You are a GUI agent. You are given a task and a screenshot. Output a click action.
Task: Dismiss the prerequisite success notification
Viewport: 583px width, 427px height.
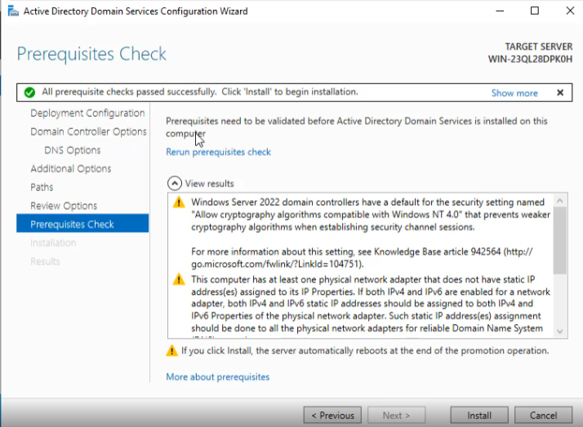pos(560,93)
